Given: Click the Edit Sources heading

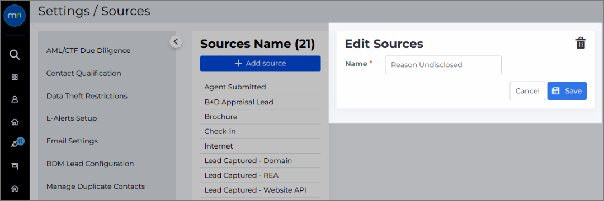Looking at the screenshot, I should (x=384, y=44).
